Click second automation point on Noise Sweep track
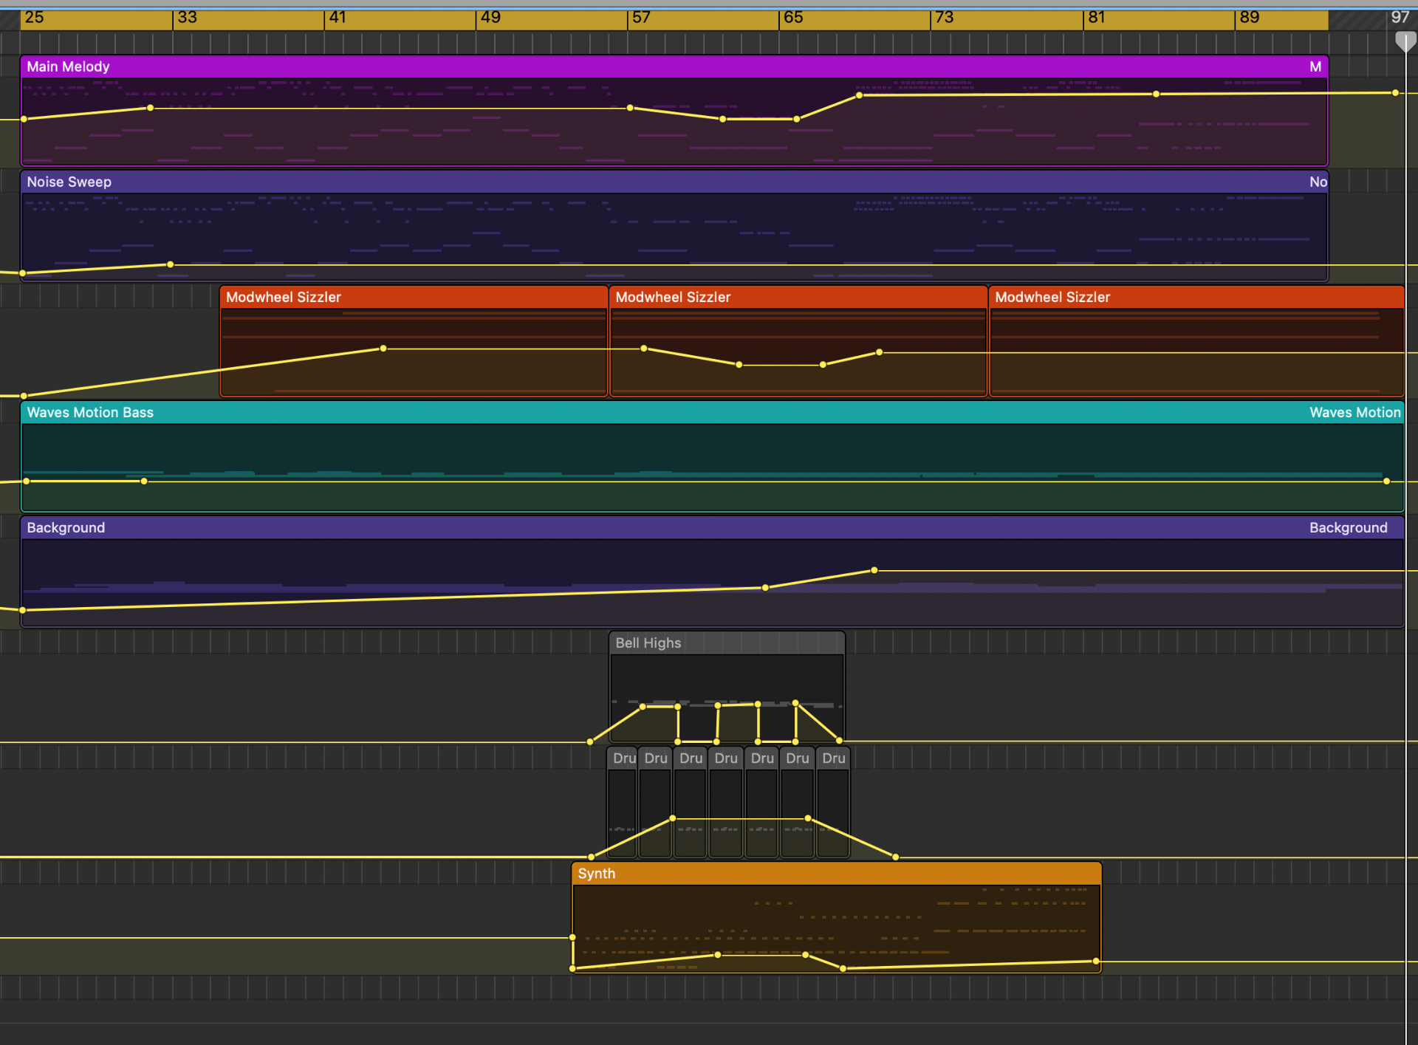This screenshot has width=1418, height=1045. 171,264
